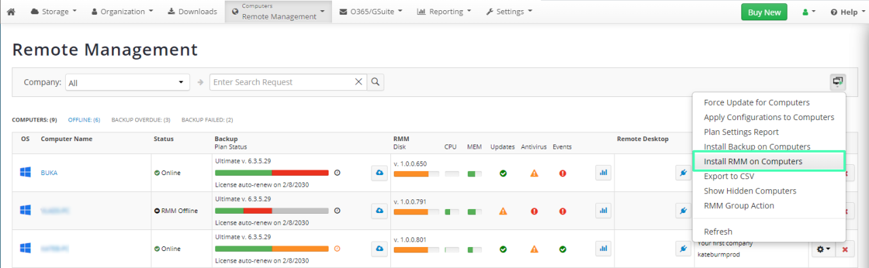Click BUKA's MEM usage bar
This screenshot has width=869, height=268.
click(475, 174)
